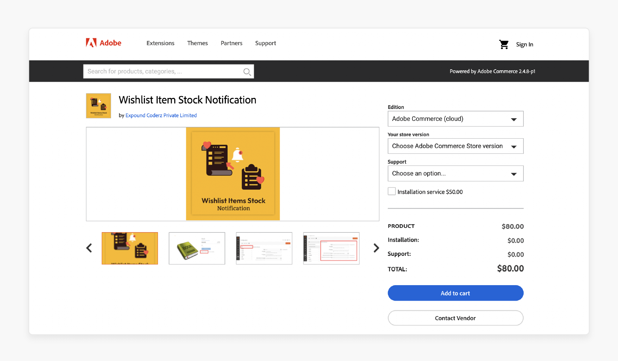Open the Themes menu
618x361 pixels.
(x=198, y=43)
